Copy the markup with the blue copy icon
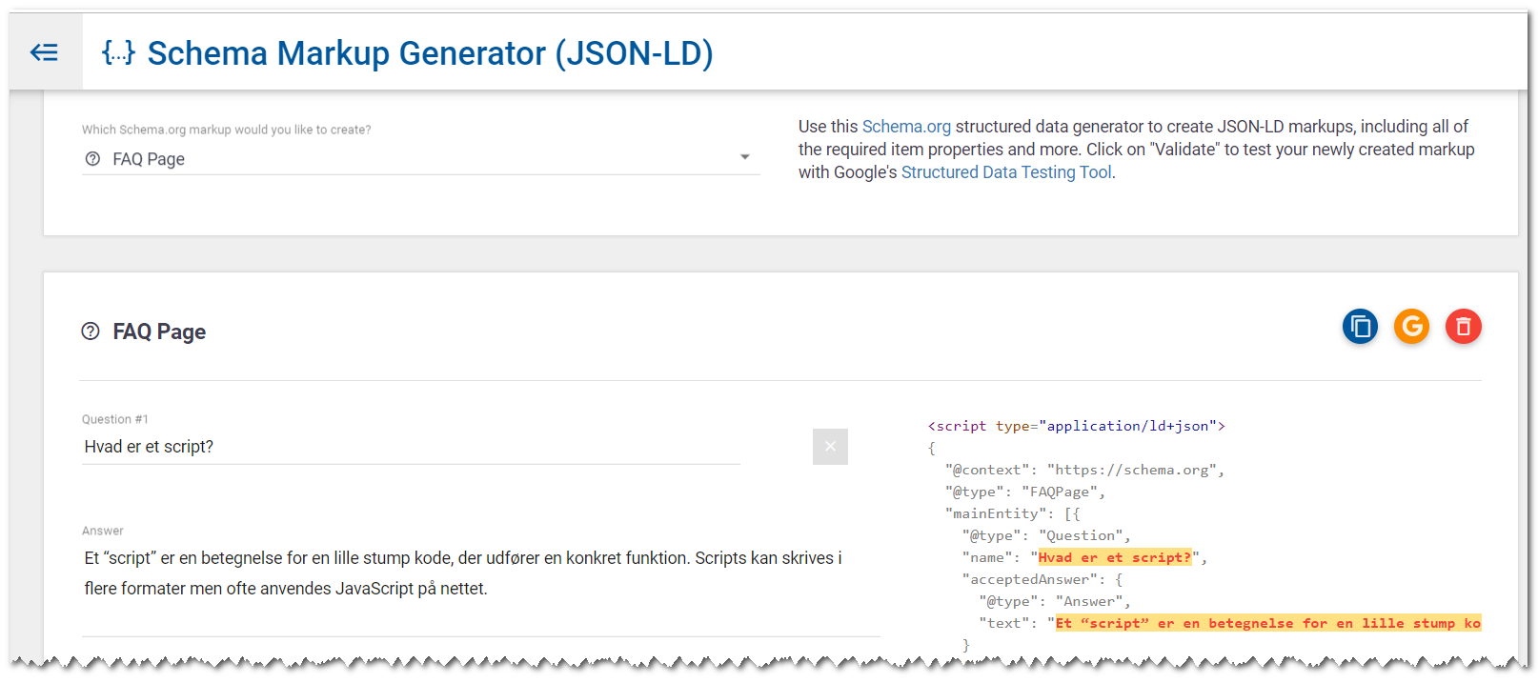1538x683 pixels. 1360,327
